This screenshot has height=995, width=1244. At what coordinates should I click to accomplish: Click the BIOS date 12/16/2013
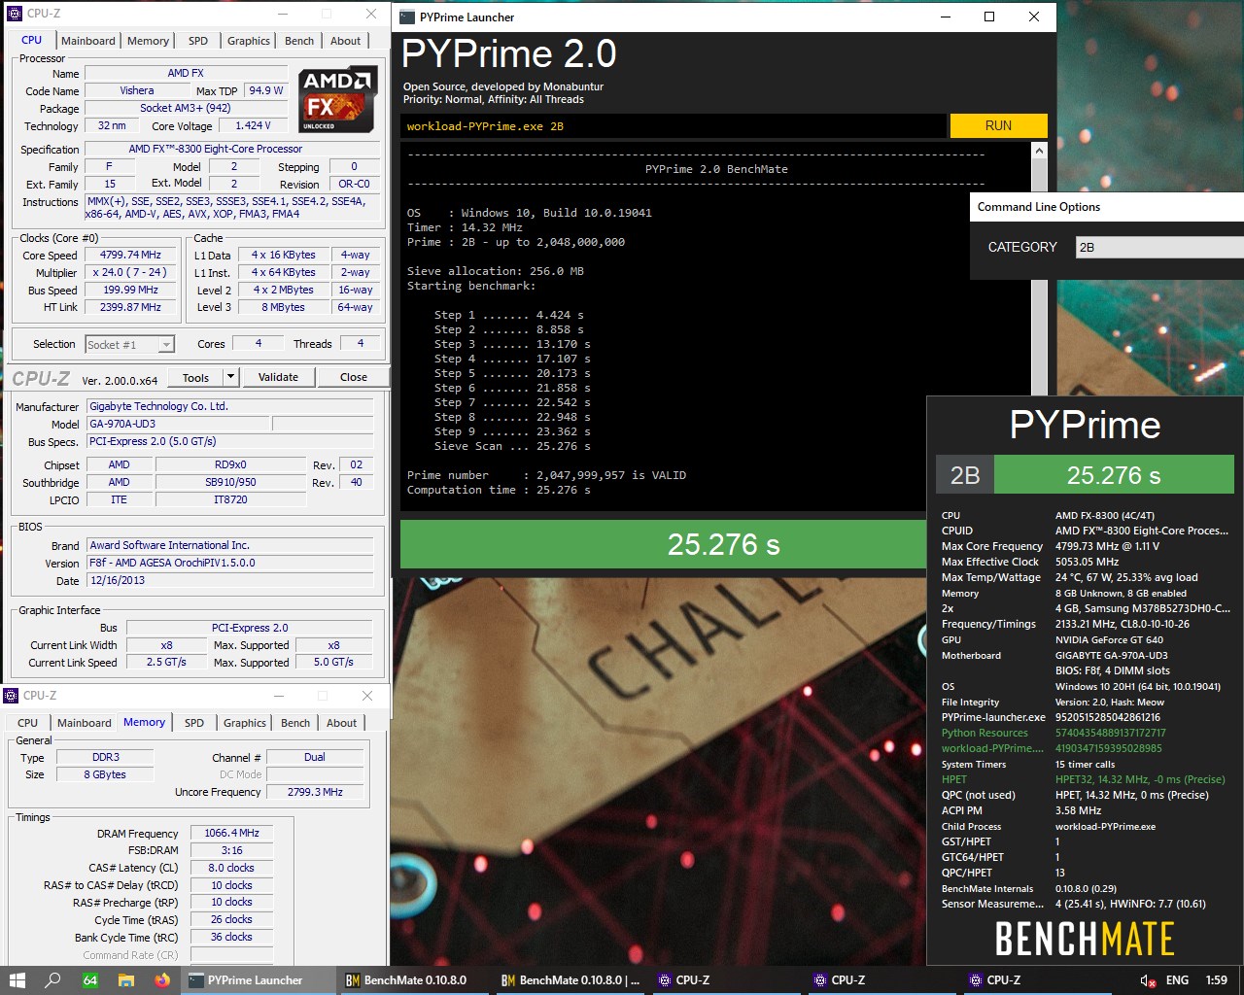click(230, 580)
